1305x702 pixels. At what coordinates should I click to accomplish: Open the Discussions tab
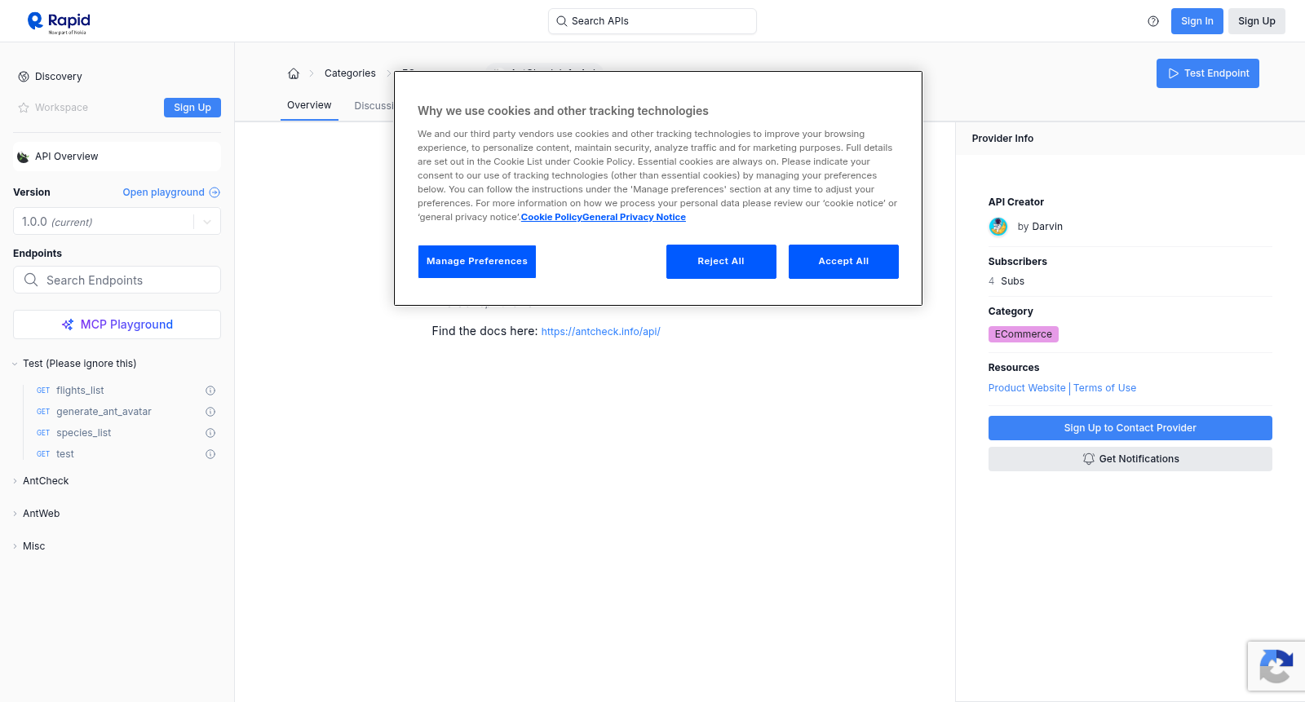pos(374,106)
